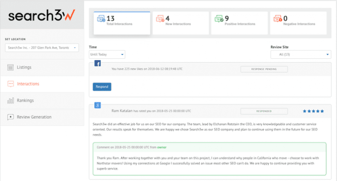Screen dimensions: 337x181
Task: Click the Review Generation star bubble icon
Action: pyautogui.click(x=10, y=117)
